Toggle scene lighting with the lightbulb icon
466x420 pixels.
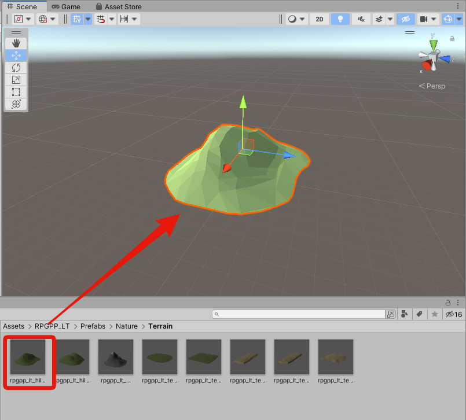(340, 19)
